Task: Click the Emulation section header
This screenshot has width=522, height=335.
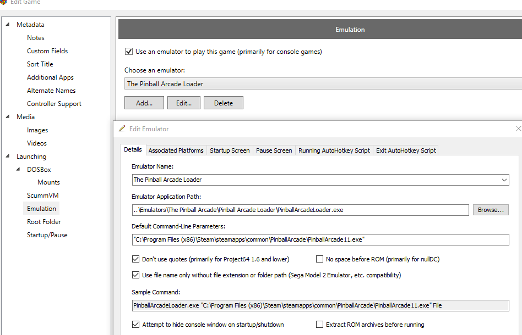Action: coord(320,29)
